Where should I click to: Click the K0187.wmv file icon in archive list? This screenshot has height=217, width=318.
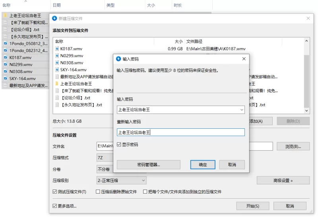(x=57, y=49)
